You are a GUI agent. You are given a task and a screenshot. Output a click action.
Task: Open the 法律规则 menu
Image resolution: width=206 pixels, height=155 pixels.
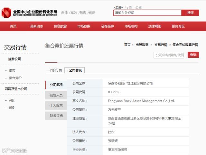[154, 26]
